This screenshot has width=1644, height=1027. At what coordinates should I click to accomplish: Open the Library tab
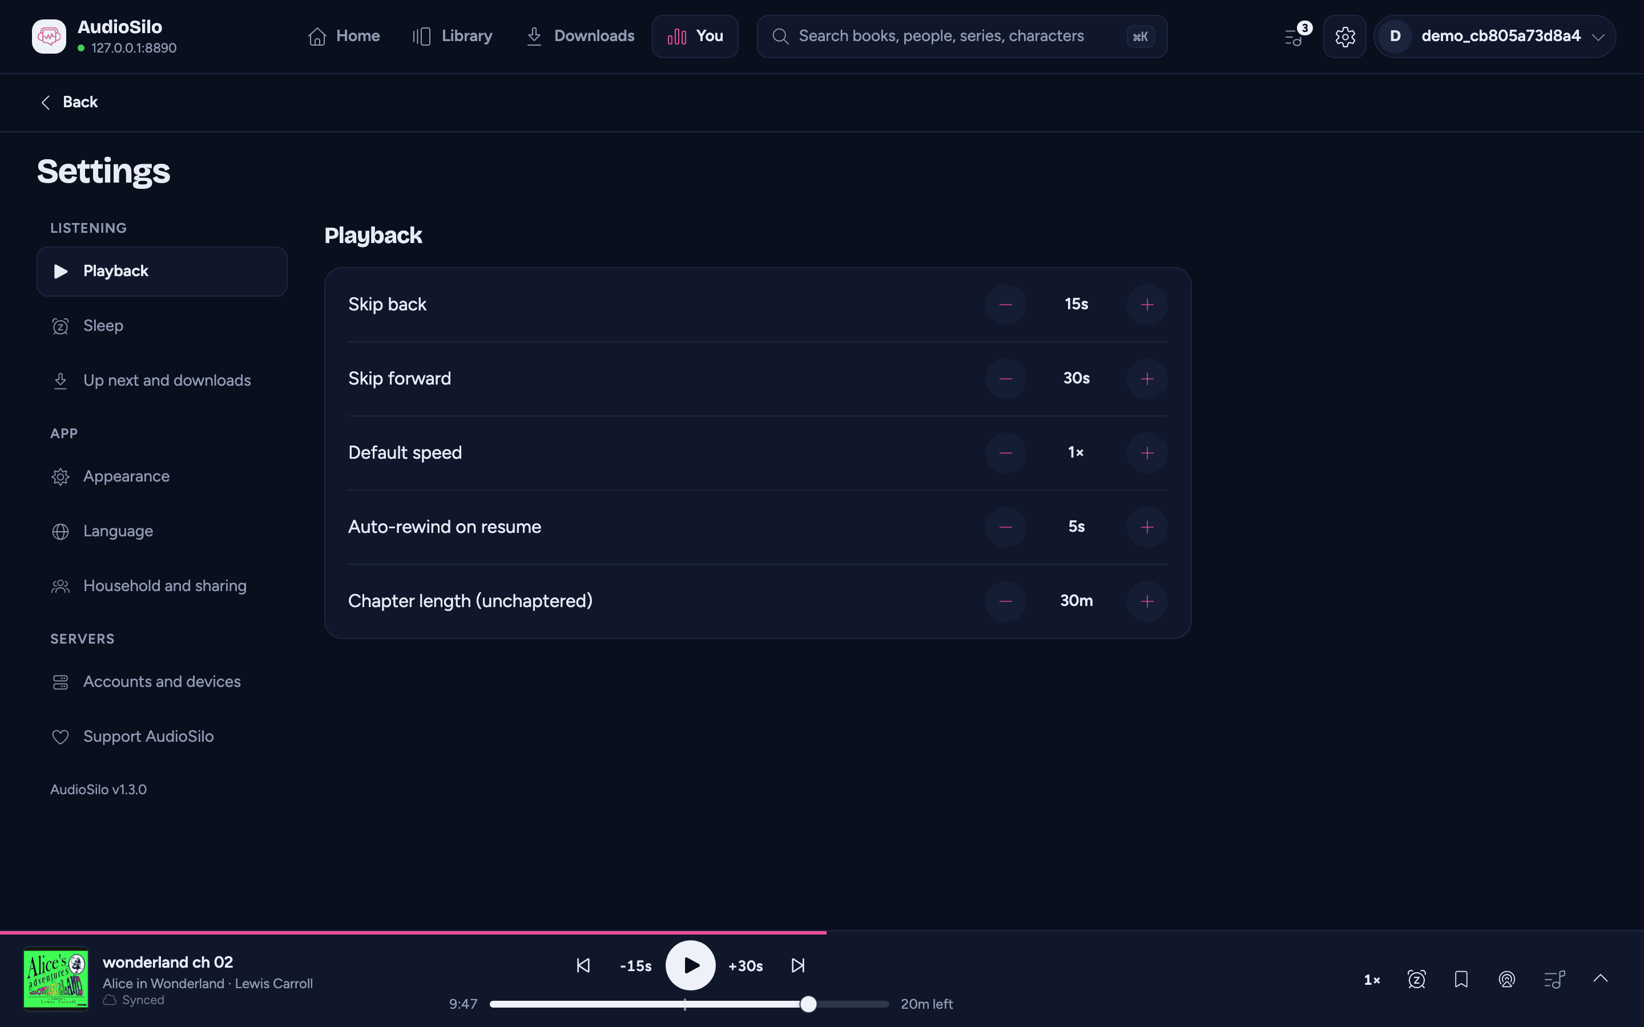click(x=453, y=37)
